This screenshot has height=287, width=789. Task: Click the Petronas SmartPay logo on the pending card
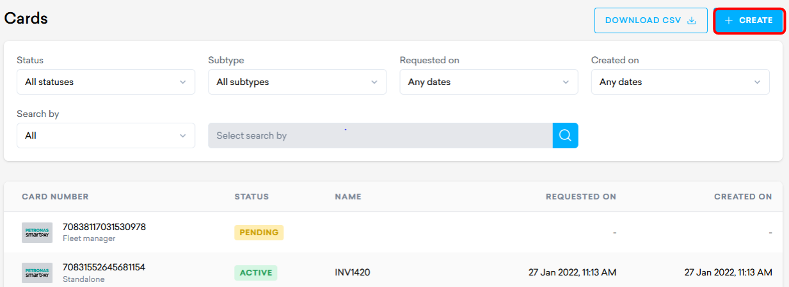[37, 233]
